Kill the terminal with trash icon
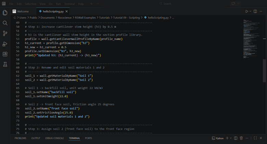 (x=241, y=138)
